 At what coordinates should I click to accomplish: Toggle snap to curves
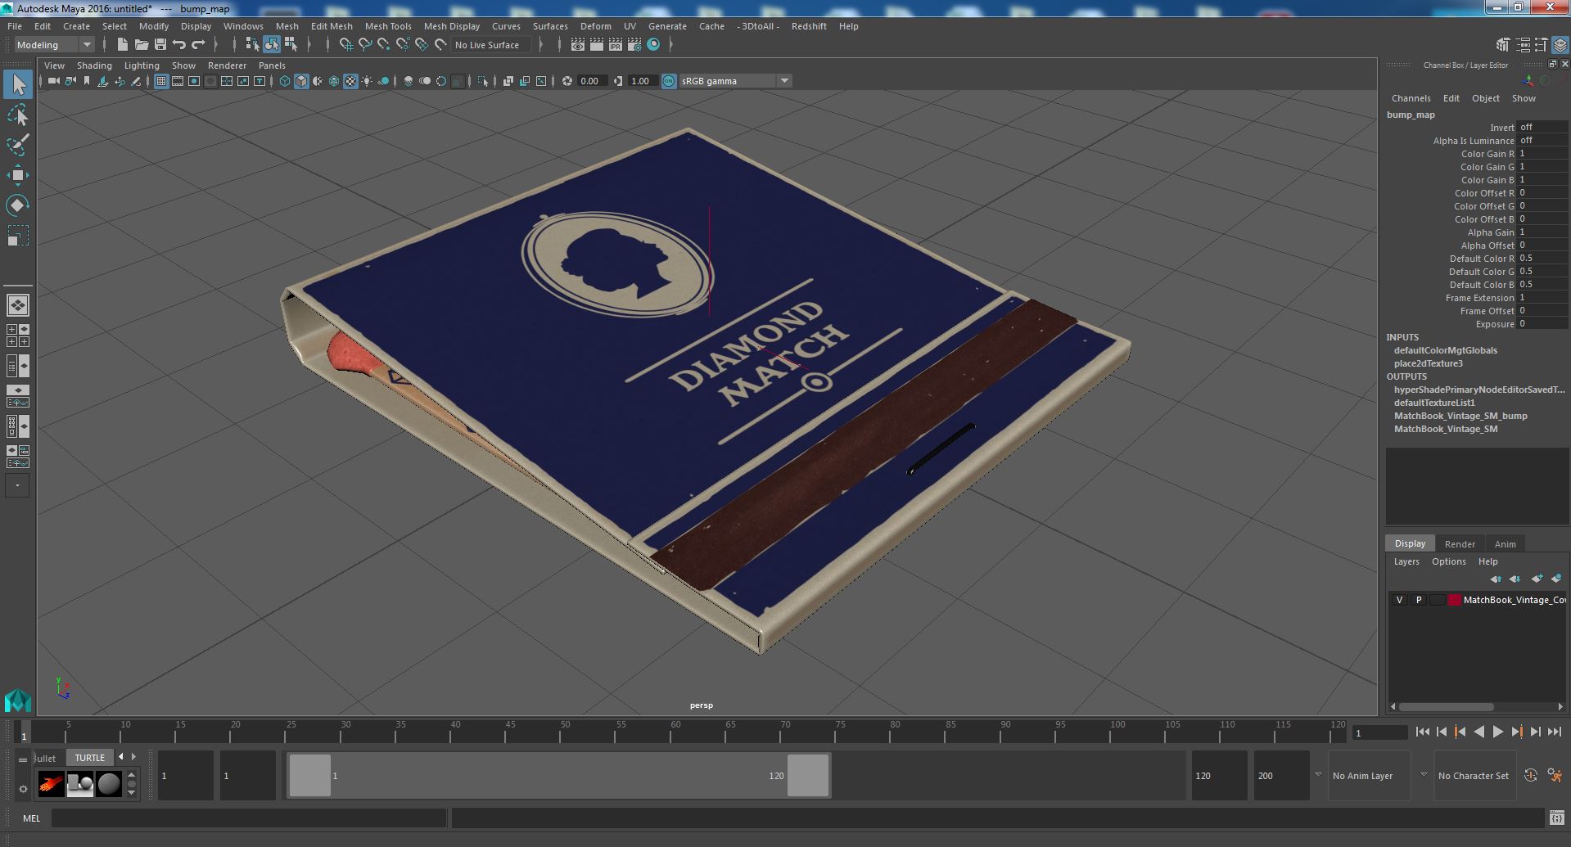(x=365, y=45)
